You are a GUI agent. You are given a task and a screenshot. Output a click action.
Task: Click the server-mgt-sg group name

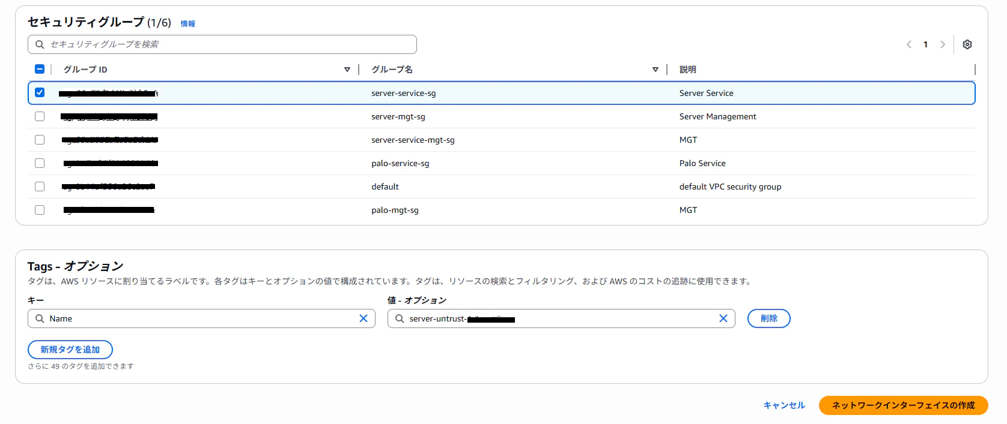398,116
